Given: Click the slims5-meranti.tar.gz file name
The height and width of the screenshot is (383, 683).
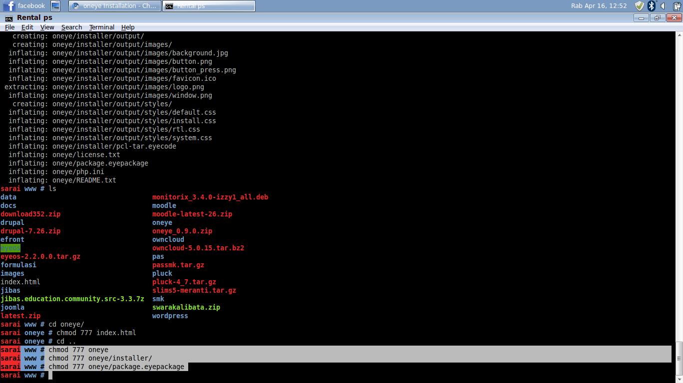Looking at the screenshot, I should [194, 290].
